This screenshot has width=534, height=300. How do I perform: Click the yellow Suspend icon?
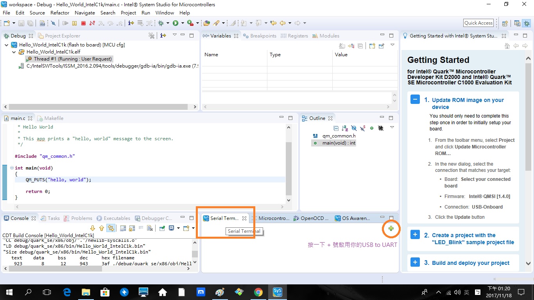pos(74,23)
